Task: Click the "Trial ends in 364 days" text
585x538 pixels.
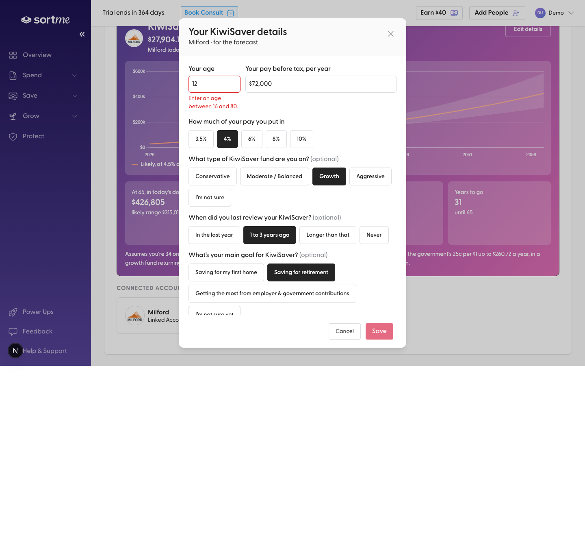Action: click(133, 13)
